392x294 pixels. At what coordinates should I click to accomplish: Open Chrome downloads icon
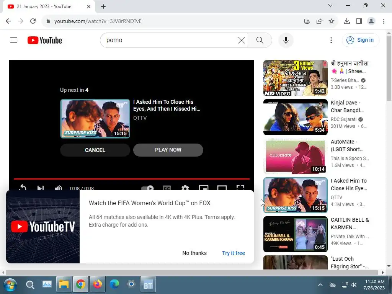tap(346, 21)
